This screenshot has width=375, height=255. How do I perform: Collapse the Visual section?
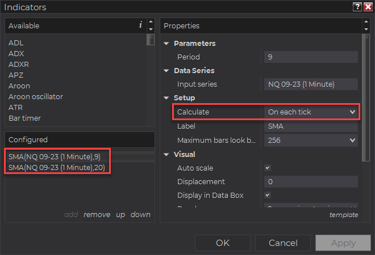coord(166,155)
